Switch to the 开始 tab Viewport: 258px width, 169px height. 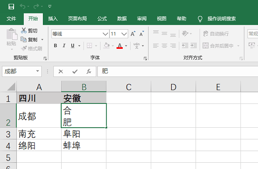[x=33, y=18]
